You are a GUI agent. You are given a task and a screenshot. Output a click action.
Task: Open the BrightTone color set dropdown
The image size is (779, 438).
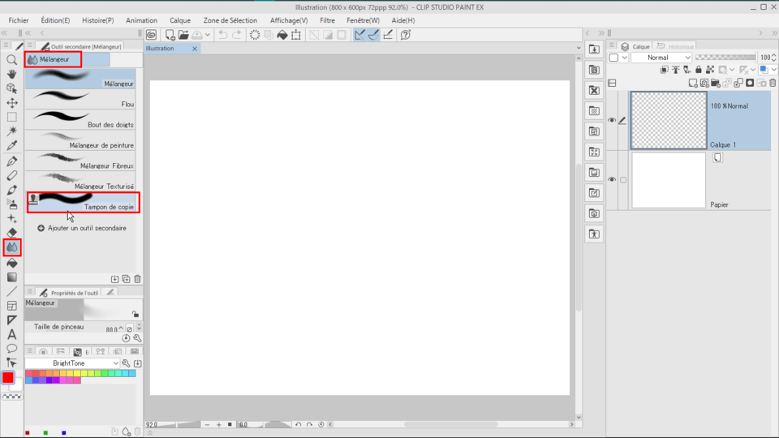72,363
